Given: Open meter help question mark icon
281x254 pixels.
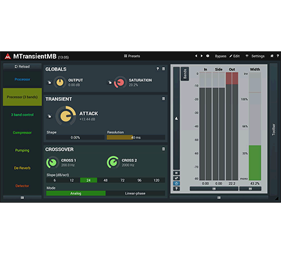Looking at the screenshot, I should coord(177,189).
